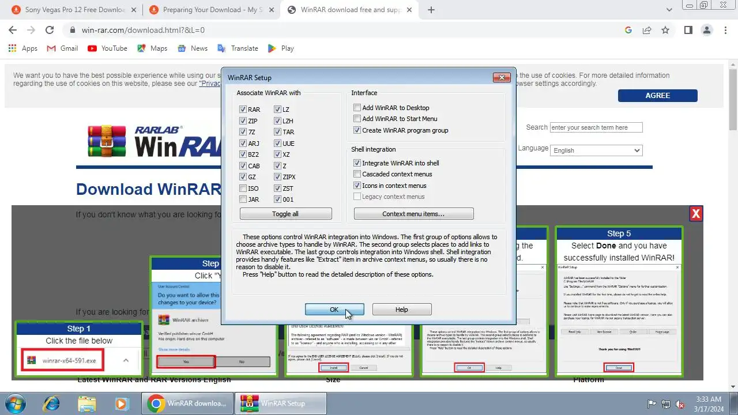Click OK in WinRAR Setup
This screenshot has height=415, width=738.
pyautogui.click(x=334, y=310)
